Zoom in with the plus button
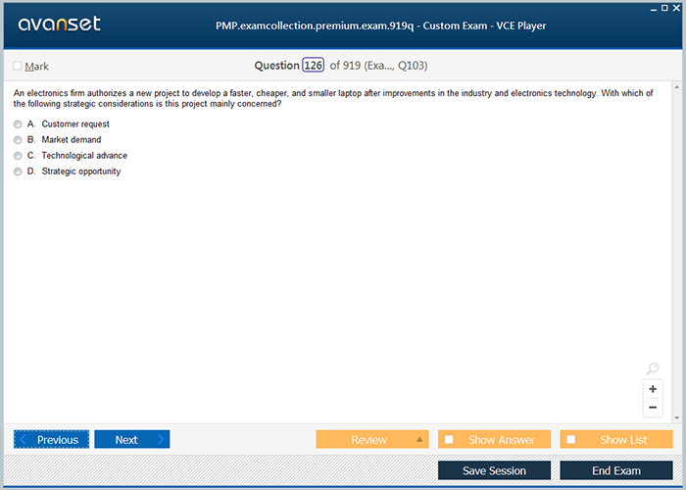 (x=653, y=389)
